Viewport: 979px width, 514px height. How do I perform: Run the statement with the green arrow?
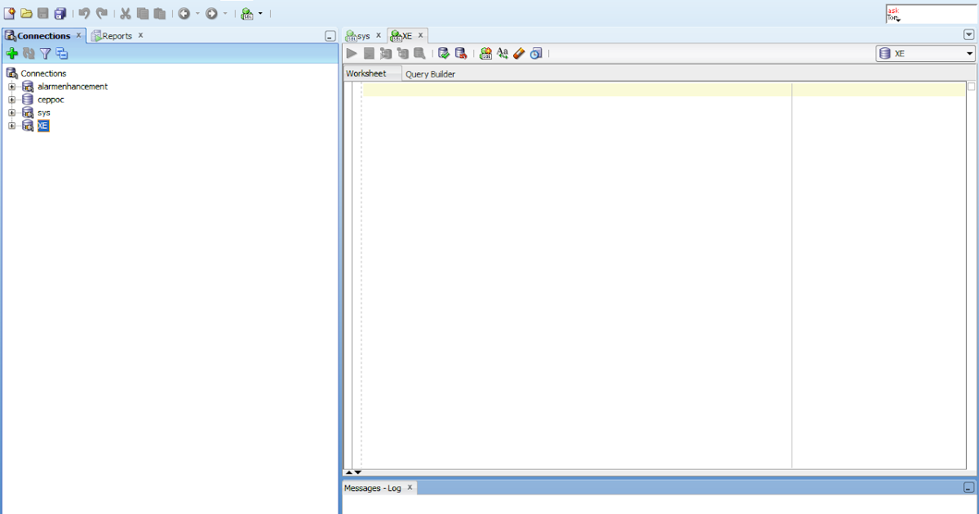click(x=351, y=53)
